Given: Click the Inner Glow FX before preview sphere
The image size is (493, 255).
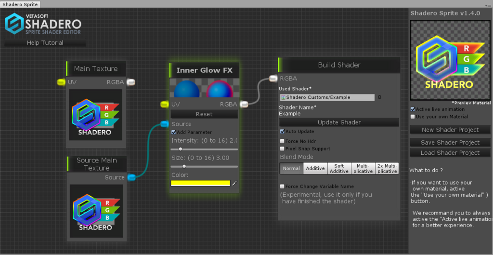Looking at the screenshot, I should pyautogui.click(x=187, y=89).
